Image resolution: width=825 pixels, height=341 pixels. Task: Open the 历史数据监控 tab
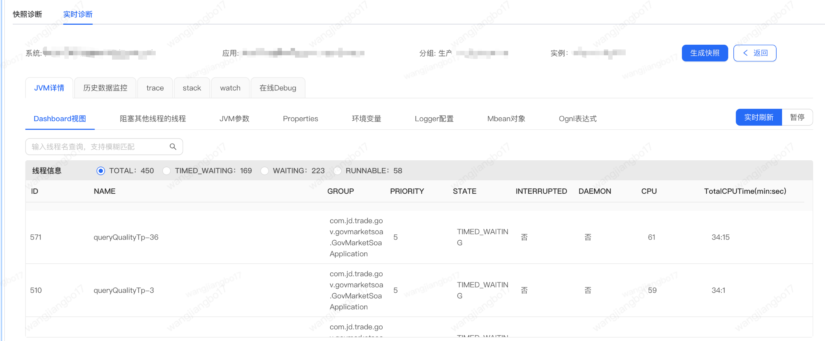[x=105, y=88]
